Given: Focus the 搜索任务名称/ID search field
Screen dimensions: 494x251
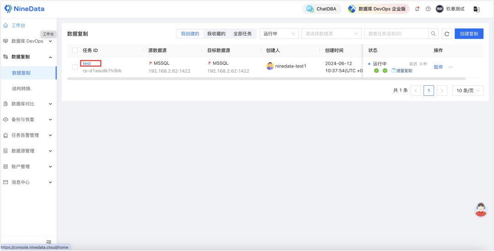Looking at the screenshot, I should [x=396, y=34].
